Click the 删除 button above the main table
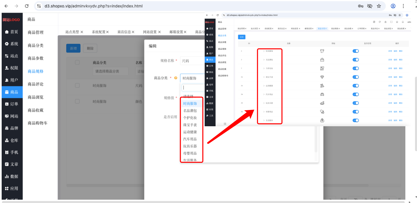This screenshot has height=203, width=417. [90, 48]
